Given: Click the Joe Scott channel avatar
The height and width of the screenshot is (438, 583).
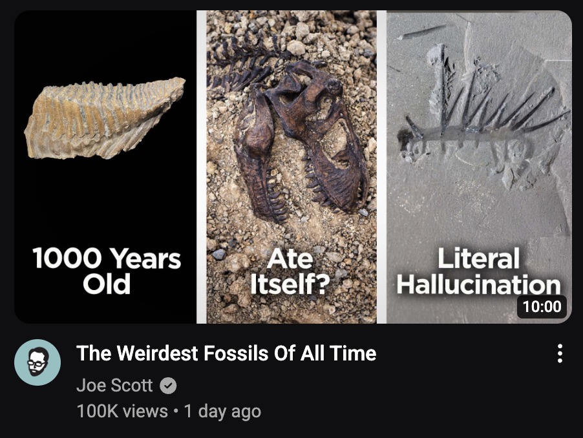Looking at the screenshot, I should [x=37, y=362].
